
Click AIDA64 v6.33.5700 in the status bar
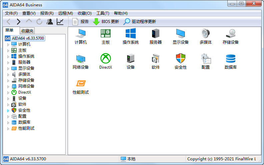tap(25, 159)
